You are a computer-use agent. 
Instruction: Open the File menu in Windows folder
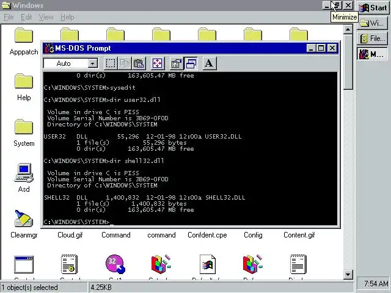coord(9,17)
